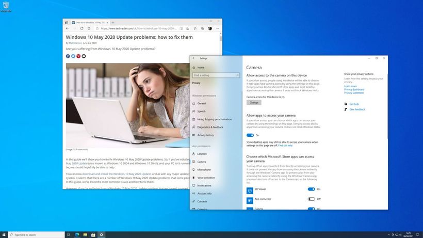Click the techradar.com address bar
Screen dimensions: 423x238
(x=138, y=28)
